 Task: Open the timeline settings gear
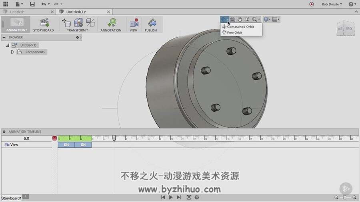tap(197, 197)
